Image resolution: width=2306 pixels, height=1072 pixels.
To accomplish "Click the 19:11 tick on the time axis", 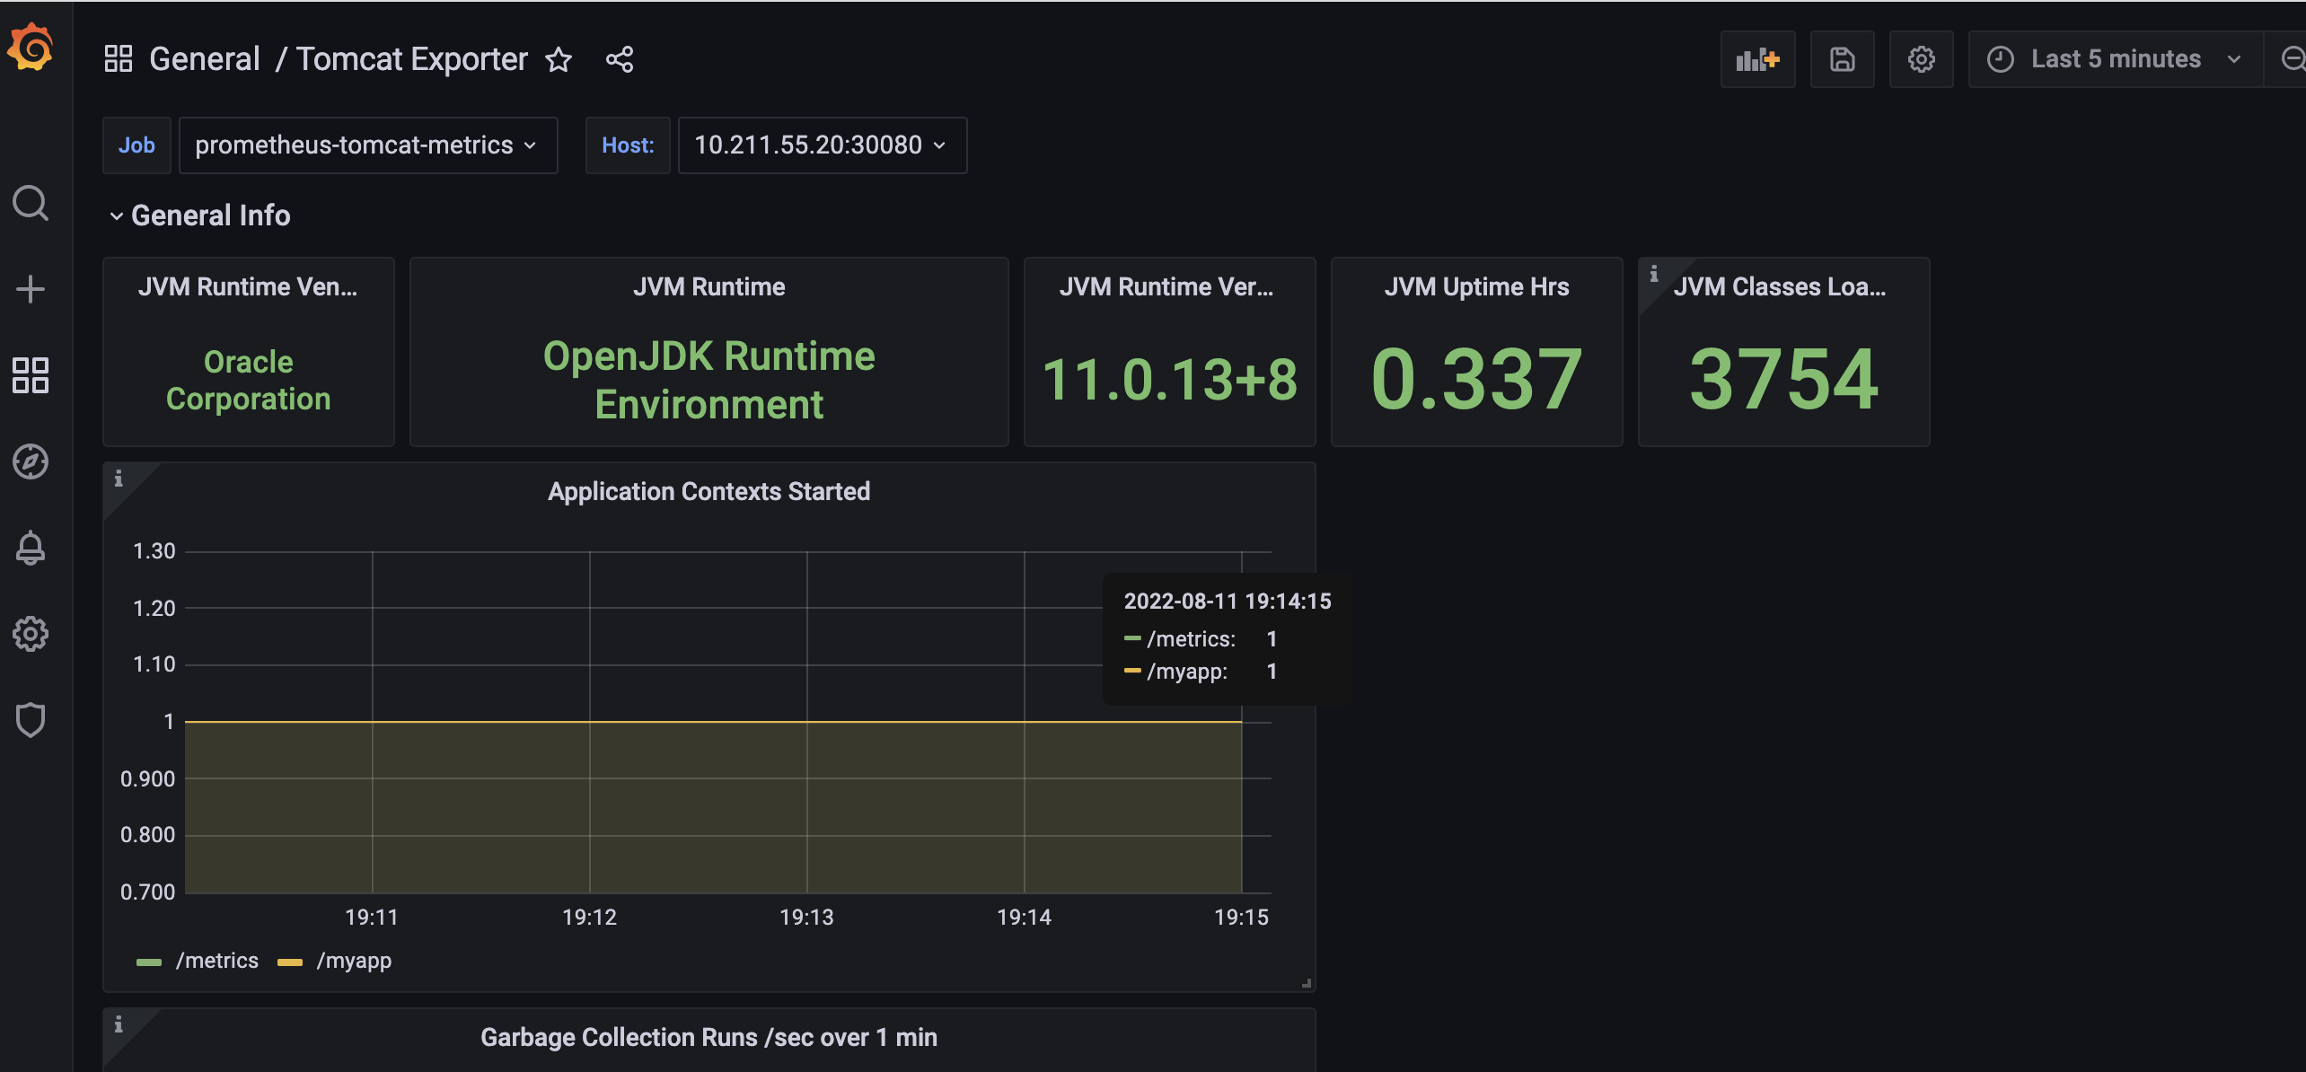I will pos(372,918).
